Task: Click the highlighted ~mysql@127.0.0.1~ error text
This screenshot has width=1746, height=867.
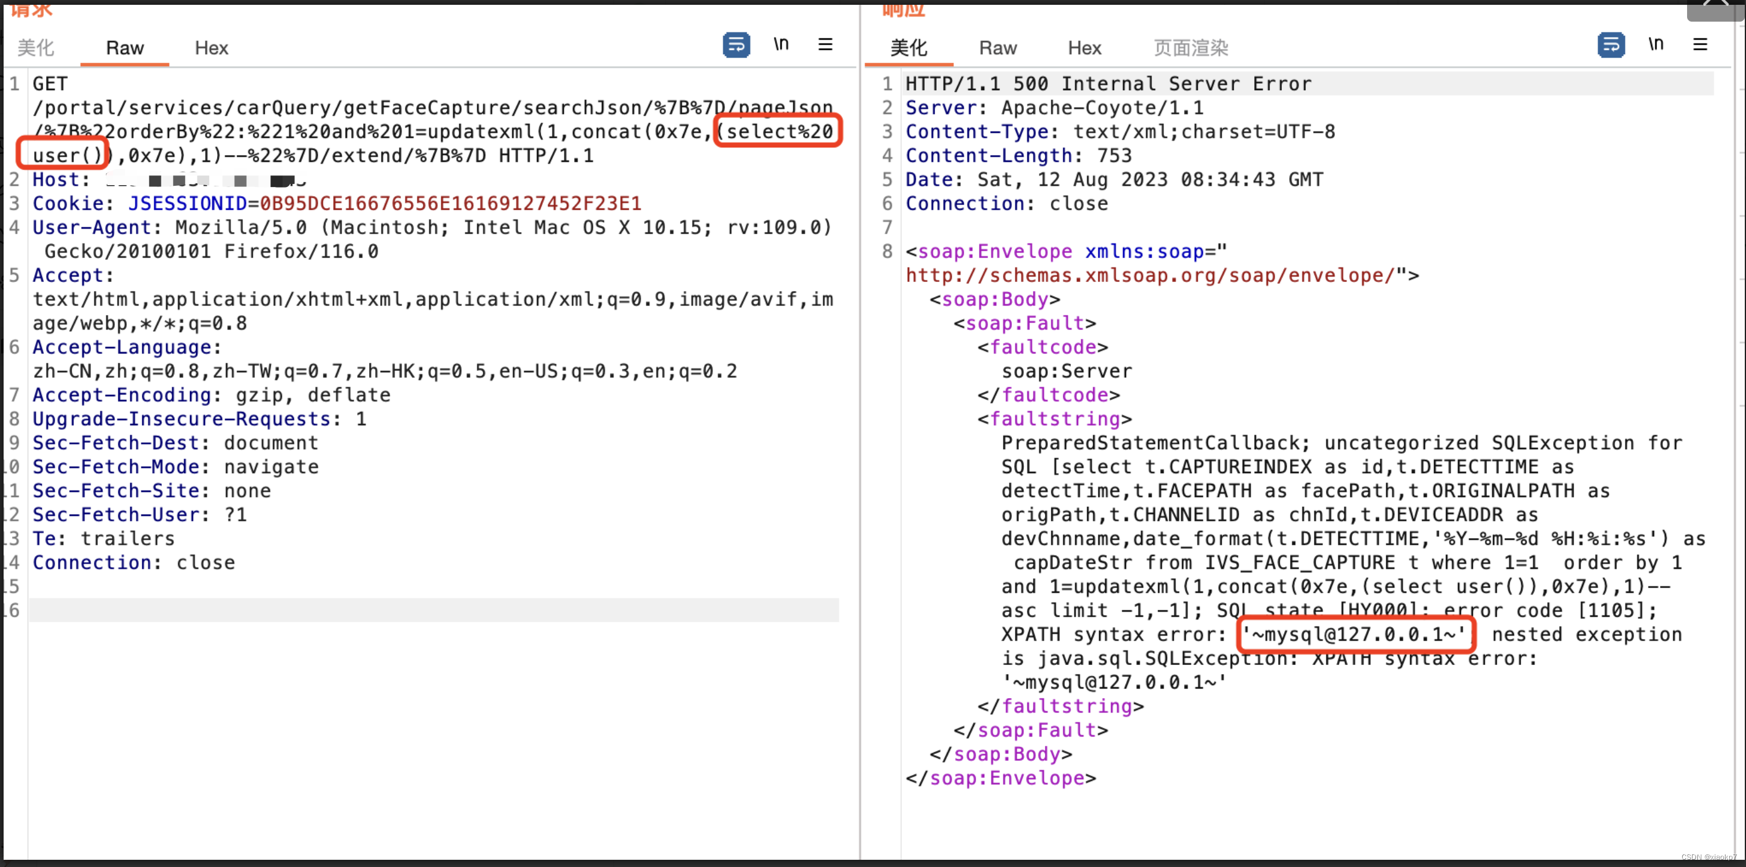Action: 1353,634
